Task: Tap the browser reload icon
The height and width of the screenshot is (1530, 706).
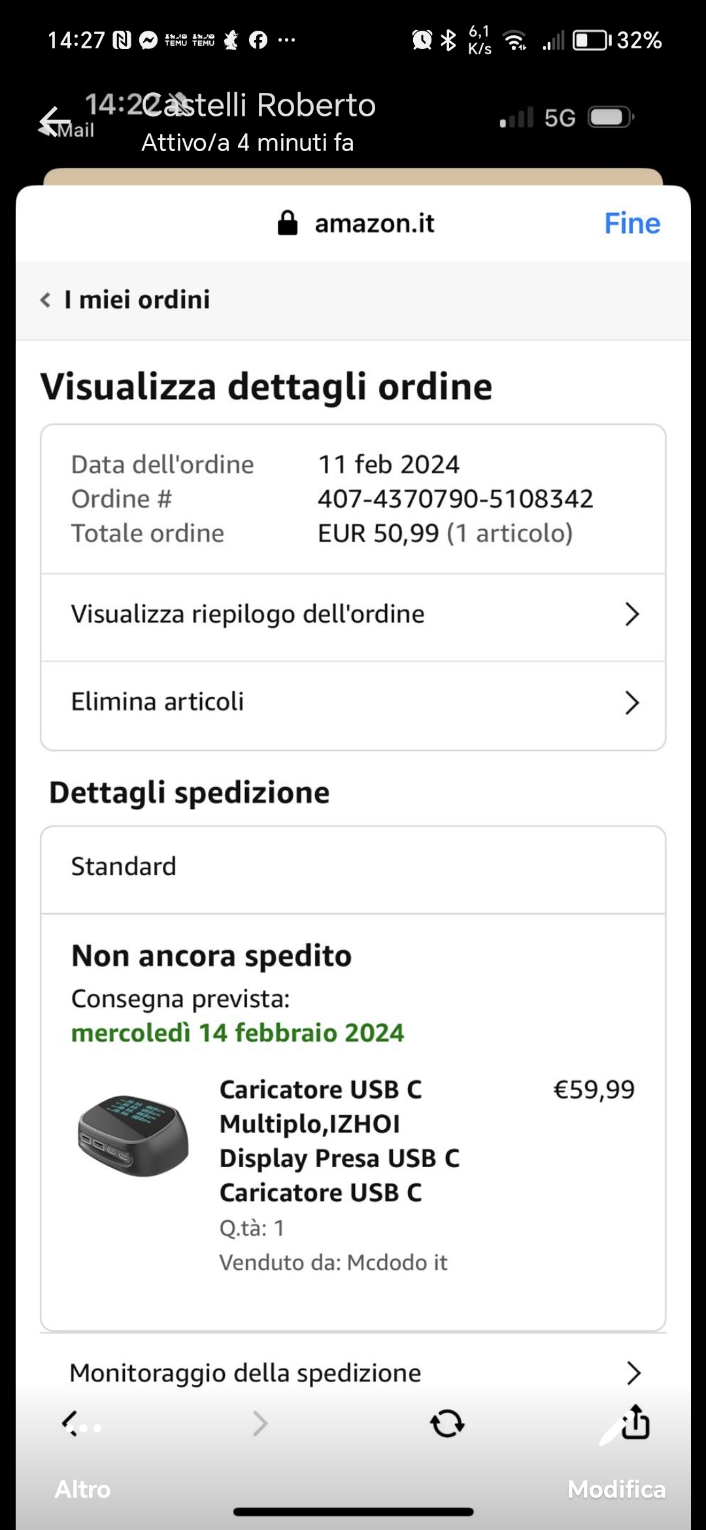Action: (x=447, y=1423)
